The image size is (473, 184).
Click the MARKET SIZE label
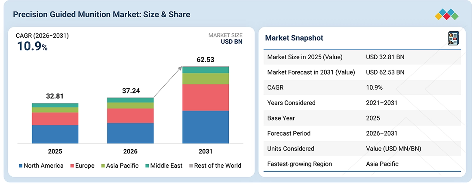[225, 36]
